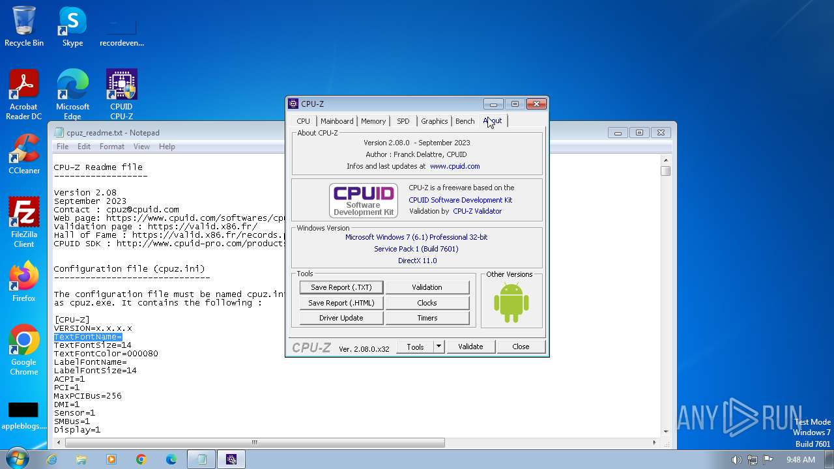Open the Skype desktop shortcut
Image resolution: width=834 pixels, height=469 pixels.
[72, 26]
